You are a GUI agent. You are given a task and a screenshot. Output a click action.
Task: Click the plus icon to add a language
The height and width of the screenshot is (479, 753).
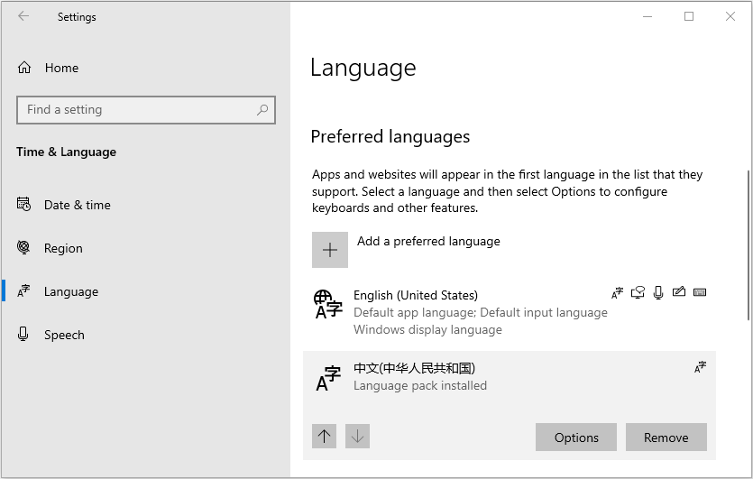[x=330, y=250]
